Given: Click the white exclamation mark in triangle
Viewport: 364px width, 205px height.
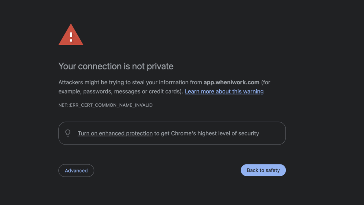Looking at the screenshot, I should click(71, 36).
